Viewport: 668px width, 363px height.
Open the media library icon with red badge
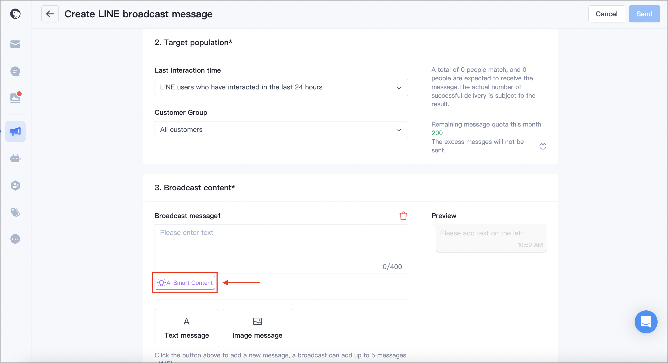(x=15, y=98)
